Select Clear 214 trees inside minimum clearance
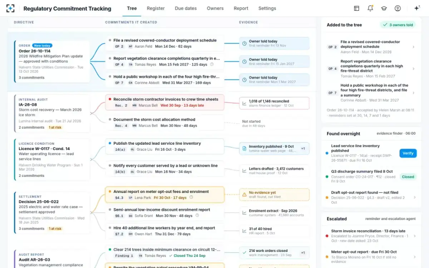The width and height of the screenshot is (429, 268). [165, 253]
